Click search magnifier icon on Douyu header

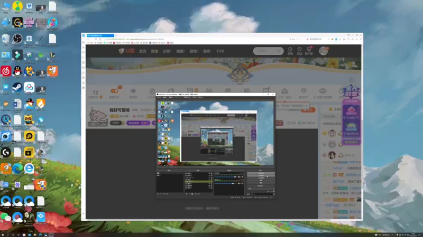tap(279, 51)
